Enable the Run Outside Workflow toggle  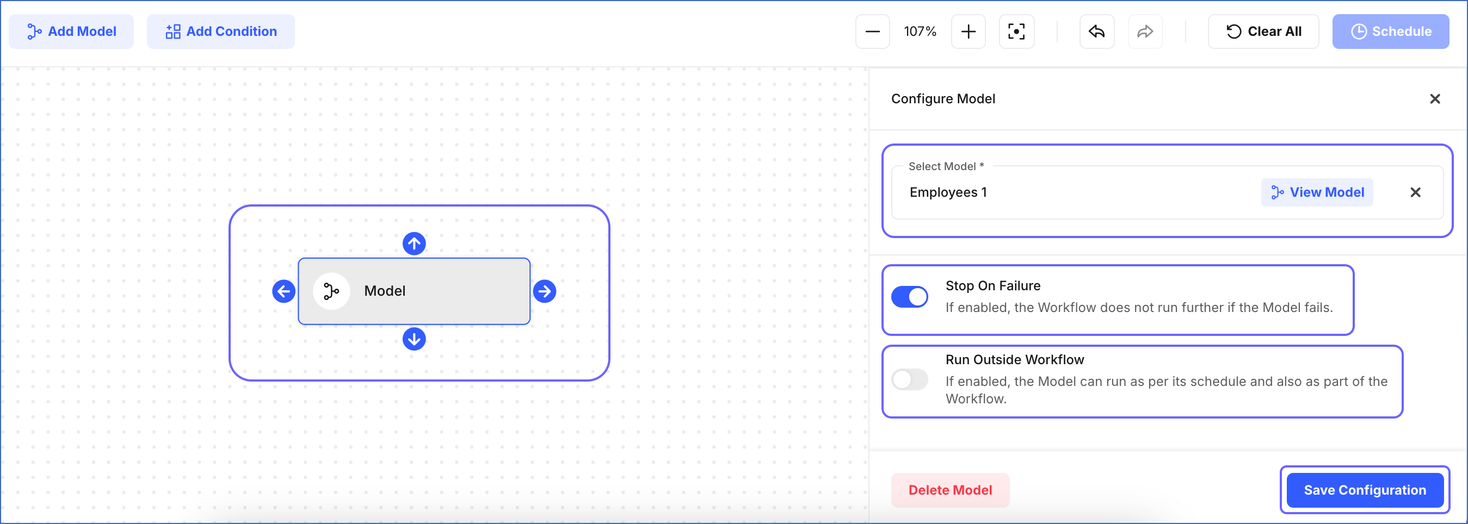[910, 380]
